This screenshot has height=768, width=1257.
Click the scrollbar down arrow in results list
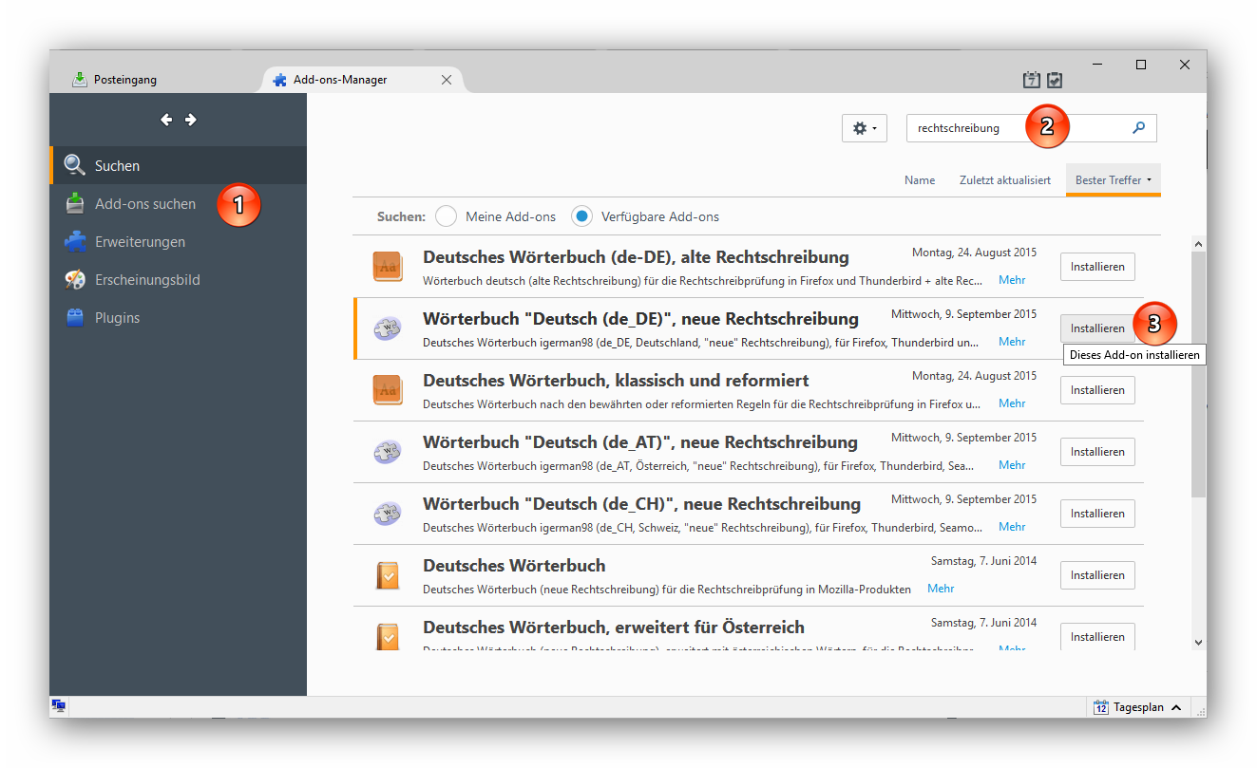[x=1198, y=643]
